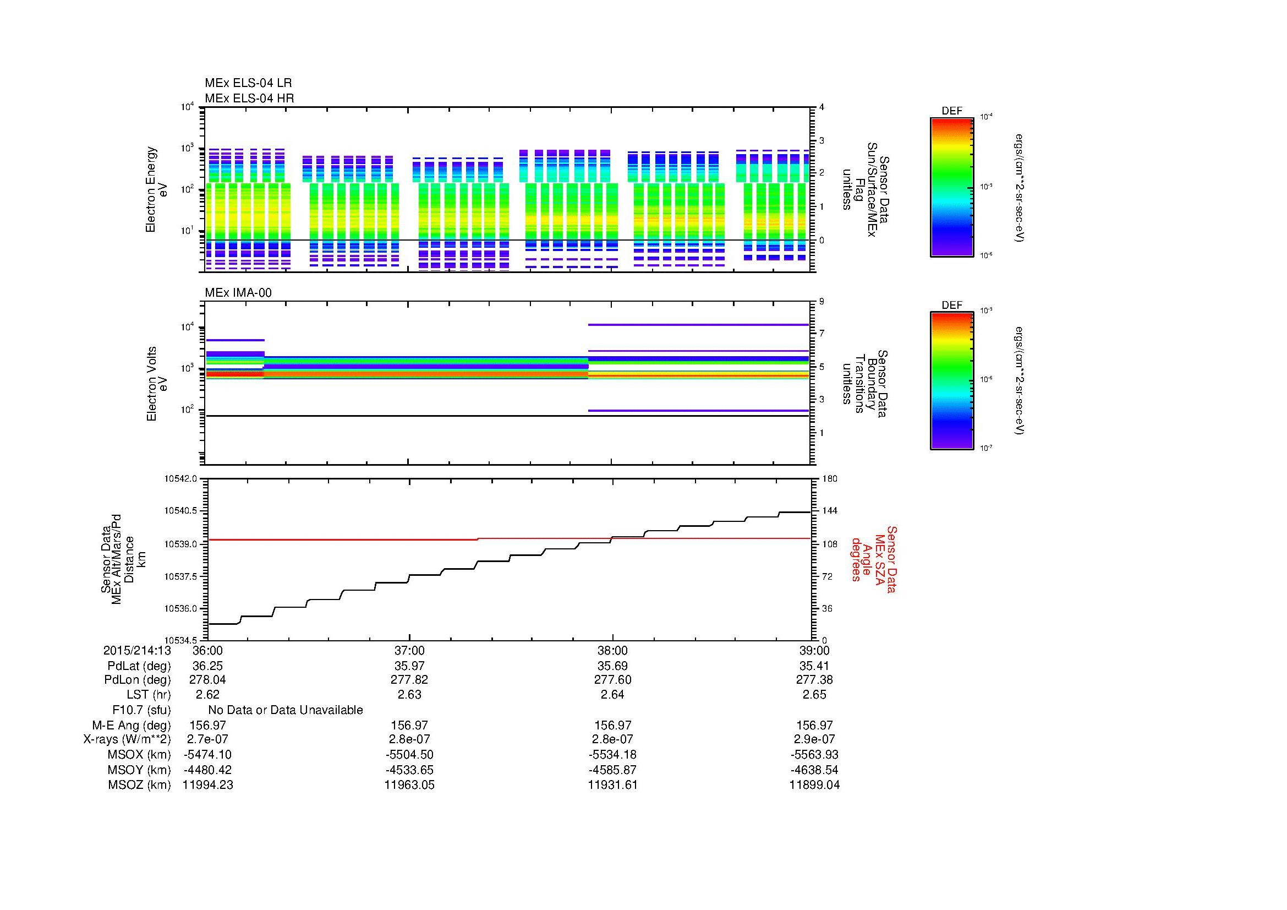Click the MSOX value -5563.93
The height and width of the screenshot is (910, 1287).
[x=814, y=755]
